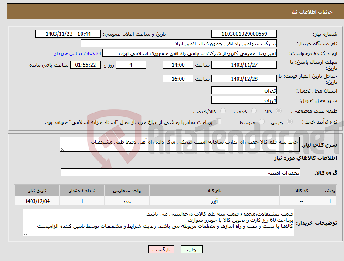Click the resize grip of description textarea
The height and width of the screenshot is (261, 344).
tap(62, 150)
